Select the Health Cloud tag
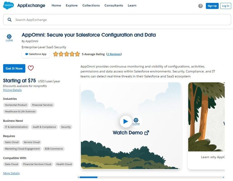This screenshot has height=181, width=233. tap(64, 164)
